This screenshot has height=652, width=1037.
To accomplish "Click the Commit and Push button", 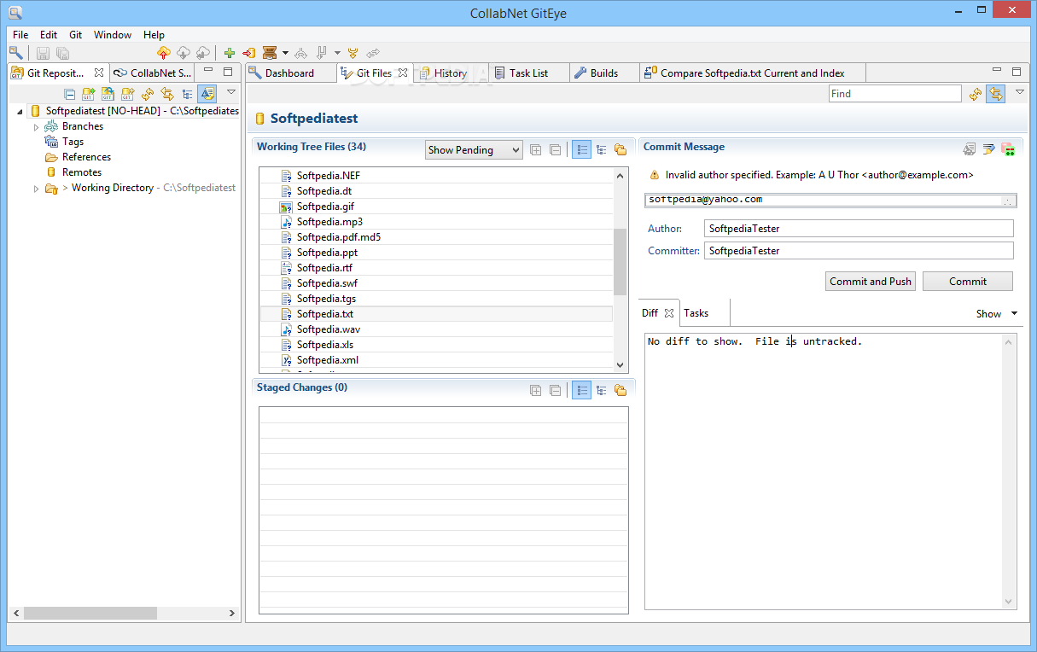I will point(871,282).
